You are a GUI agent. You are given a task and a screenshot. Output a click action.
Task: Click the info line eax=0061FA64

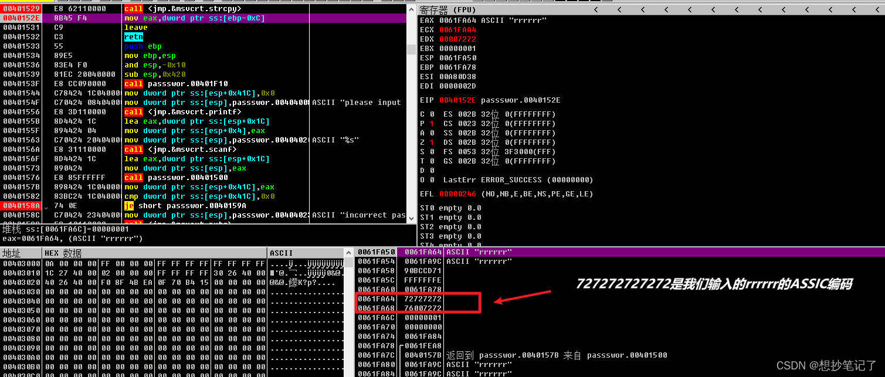pos(73,239)
